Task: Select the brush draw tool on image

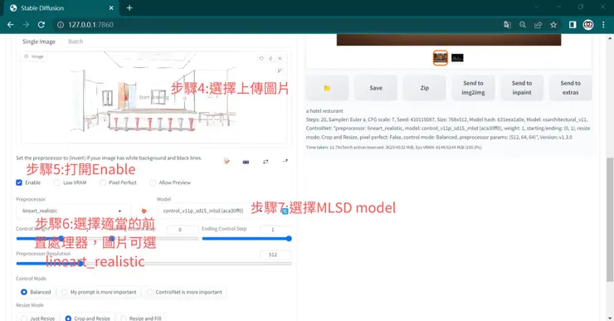Action: pos(279,71)
